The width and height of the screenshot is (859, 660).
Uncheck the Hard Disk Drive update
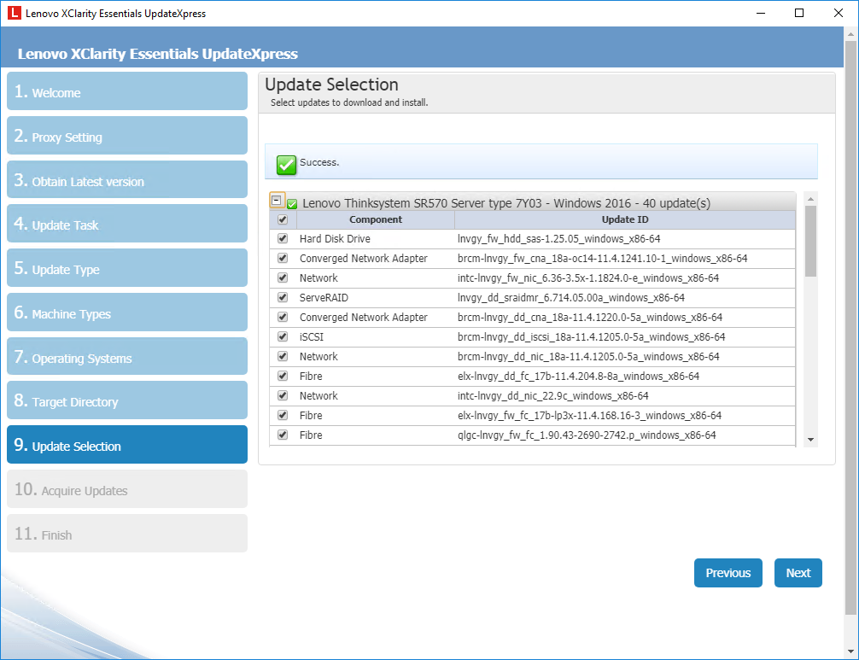(x=283, y=239)
